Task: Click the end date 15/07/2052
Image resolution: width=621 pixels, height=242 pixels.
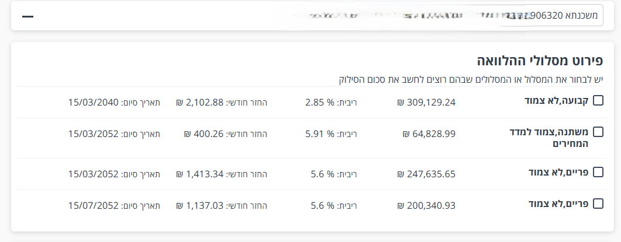Action: pos(94,205)
